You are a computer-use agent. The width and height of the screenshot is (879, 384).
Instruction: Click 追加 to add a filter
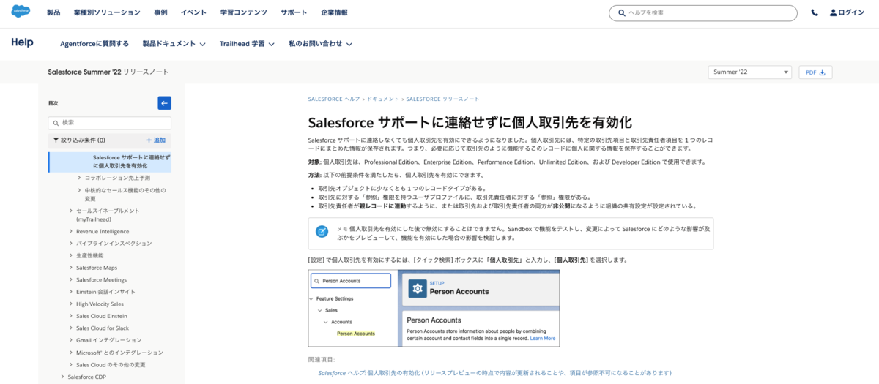click(x=156, y=140)
